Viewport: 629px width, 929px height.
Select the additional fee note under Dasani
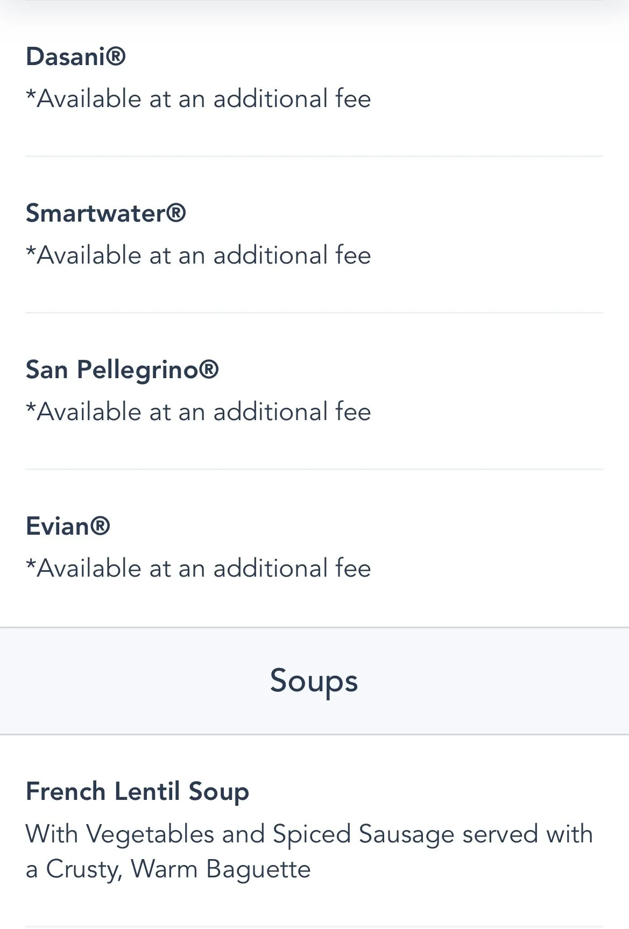coord(198,99)
